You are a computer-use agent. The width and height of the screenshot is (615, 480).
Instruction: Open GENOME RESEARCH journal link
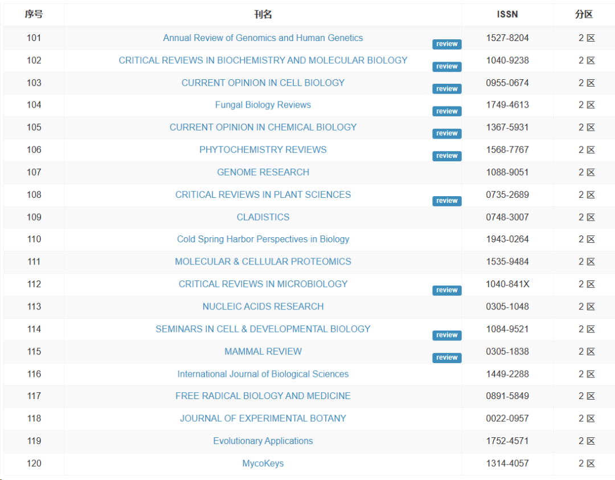263,172
